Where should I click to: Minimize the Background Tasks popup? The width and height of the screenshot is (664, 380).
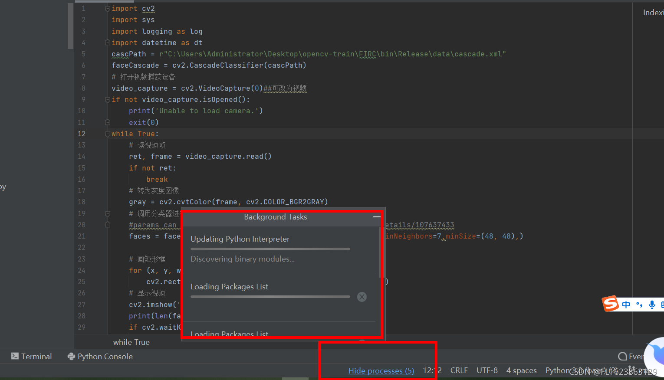click(377, 216)
